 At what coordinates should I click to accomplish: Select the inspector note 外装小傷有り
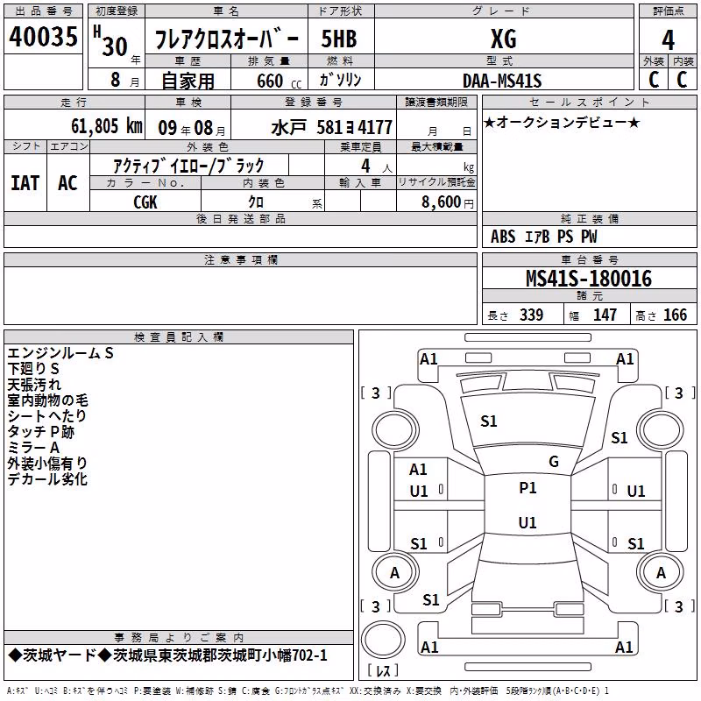(47, 464)
